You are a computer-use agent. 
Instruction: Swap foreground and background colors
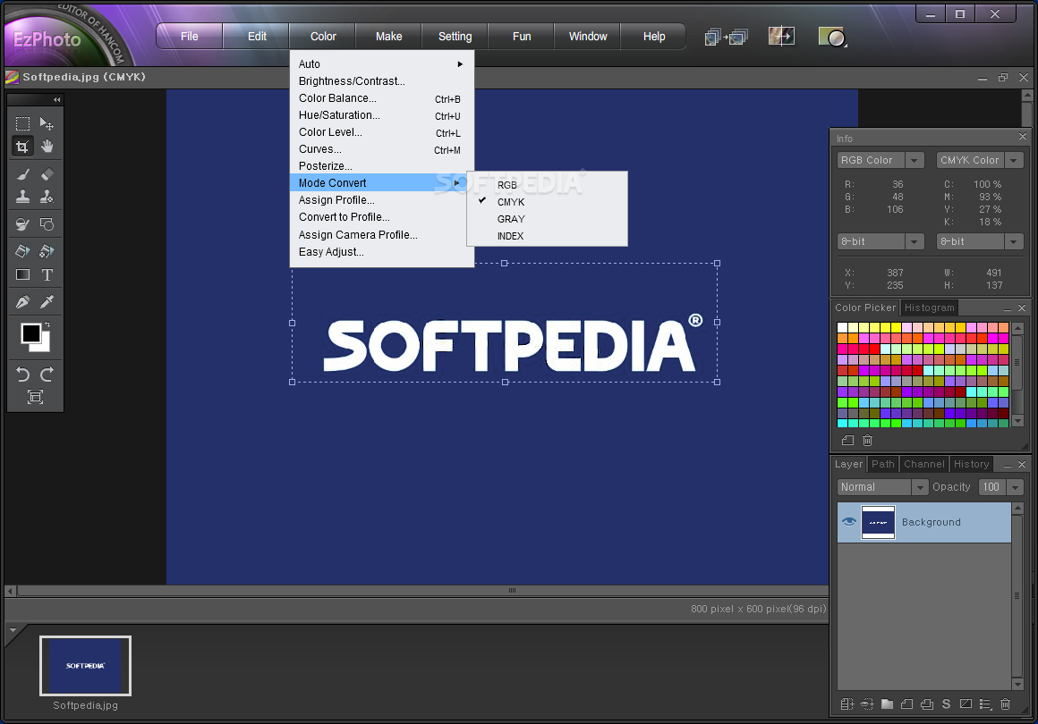tap(47, 324)
